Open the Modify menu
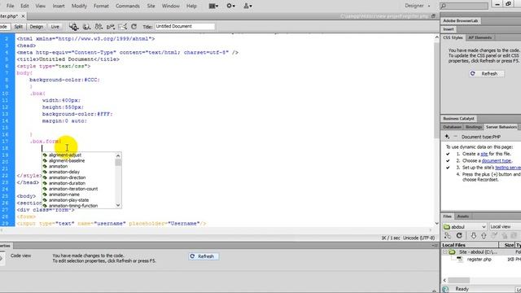The height and width of the screenshot is (293, 521). point(79,6)
